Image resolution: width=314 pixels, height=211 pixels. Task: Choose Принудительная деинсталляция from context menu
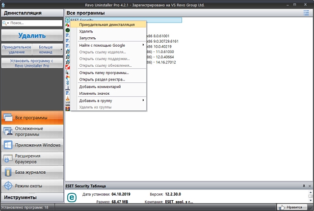(x=108, y=25)
